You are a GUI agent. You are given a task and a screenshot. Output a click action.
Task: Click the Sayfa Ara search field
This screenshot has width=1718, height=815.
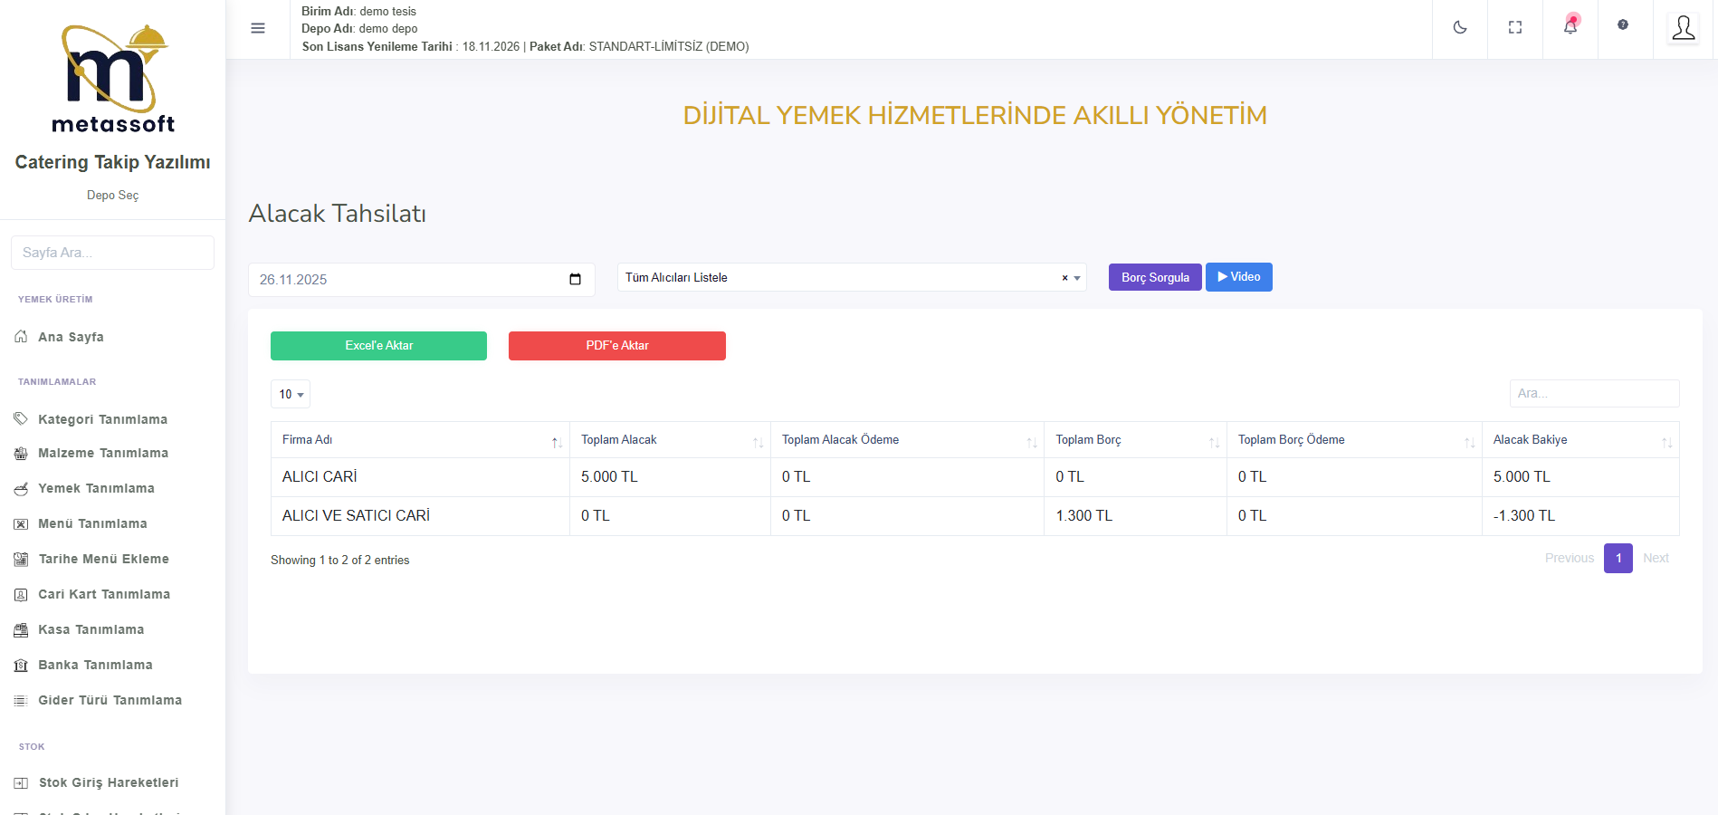tap(112, 253)
